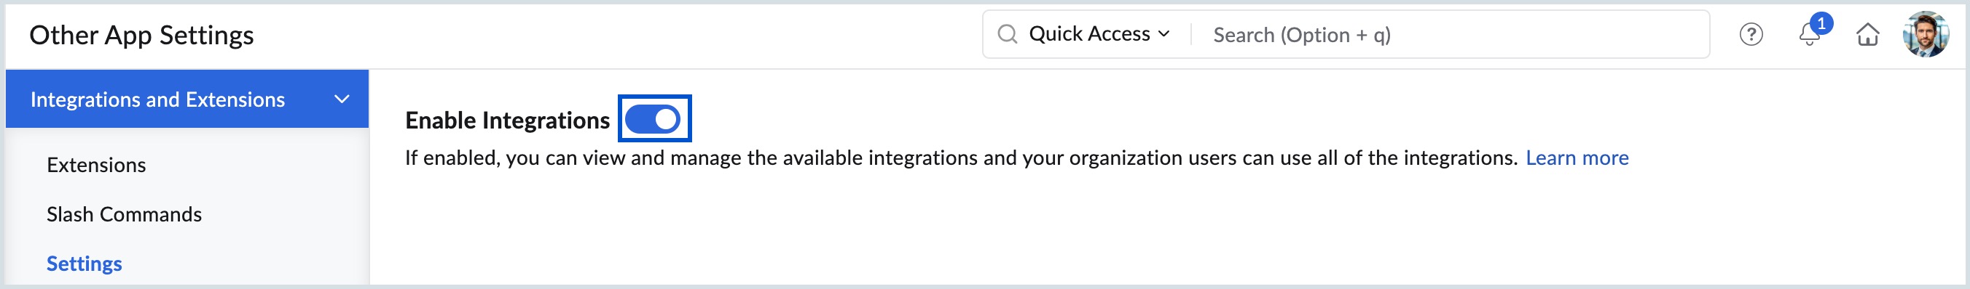Open Extensions in the sidebar
Viewport: 1970px width, 289px height.
[96, 166]
